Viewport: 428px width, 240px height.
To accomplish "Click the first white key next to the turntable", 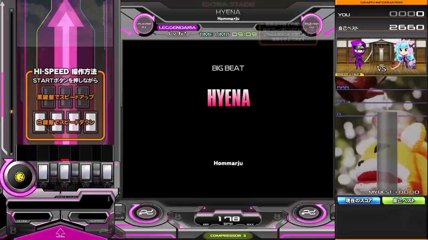I will [x=43, y=172].
